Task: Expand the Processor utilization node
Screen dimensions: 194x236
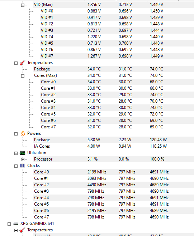Action: click(23, 159)
